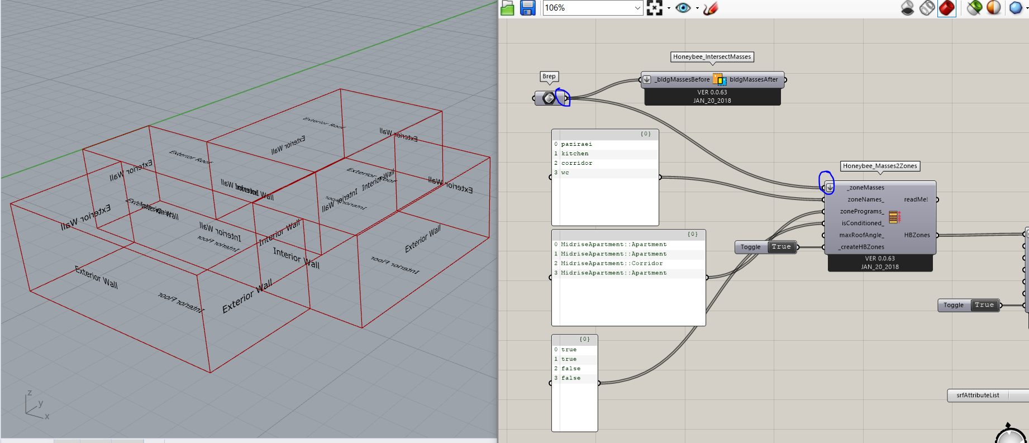Select the isConditioned_ input parameter
Image resolution: width=1029 pixels, height=443 pixels.
coord(863,223)
